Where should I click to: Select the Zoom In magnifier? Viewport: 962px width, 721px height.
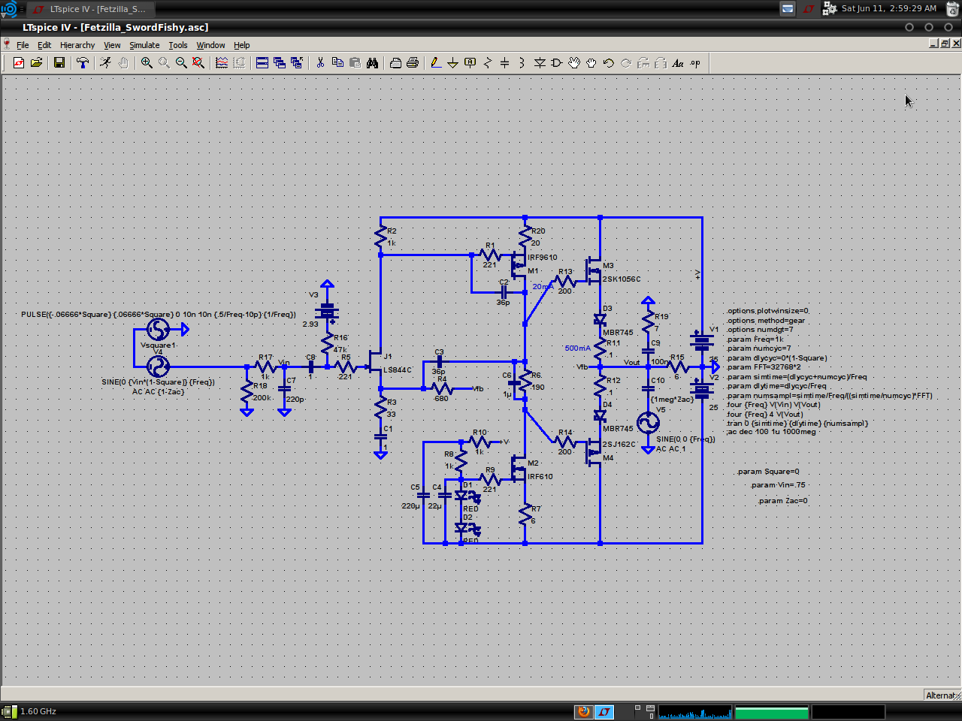pos(147,63)
